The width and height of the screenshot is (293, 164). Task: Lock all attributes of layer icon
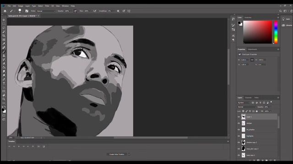[257, 111]
